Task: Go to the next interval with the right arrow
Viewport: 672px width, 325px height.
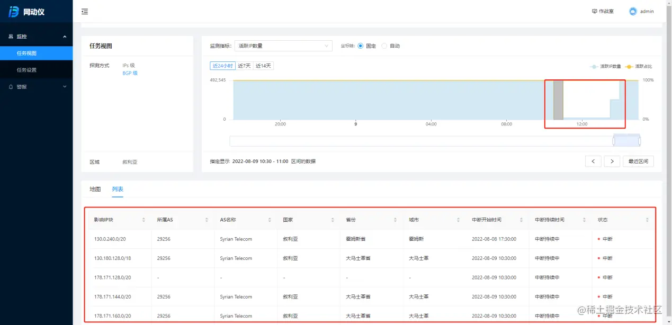Action: 612,161
